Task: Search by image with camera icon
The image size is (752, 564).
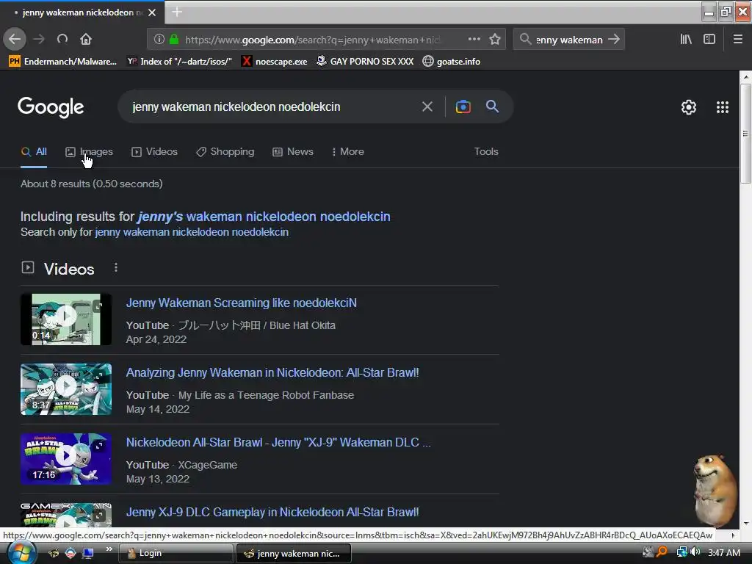Action: pos(463,106)
